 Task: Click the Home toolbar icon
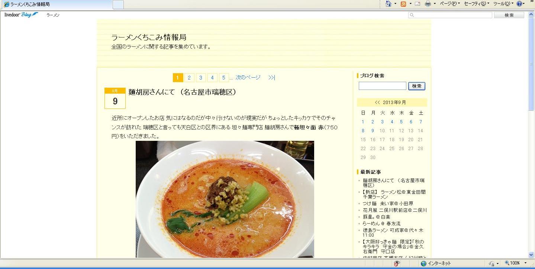(x=389, y=4)
